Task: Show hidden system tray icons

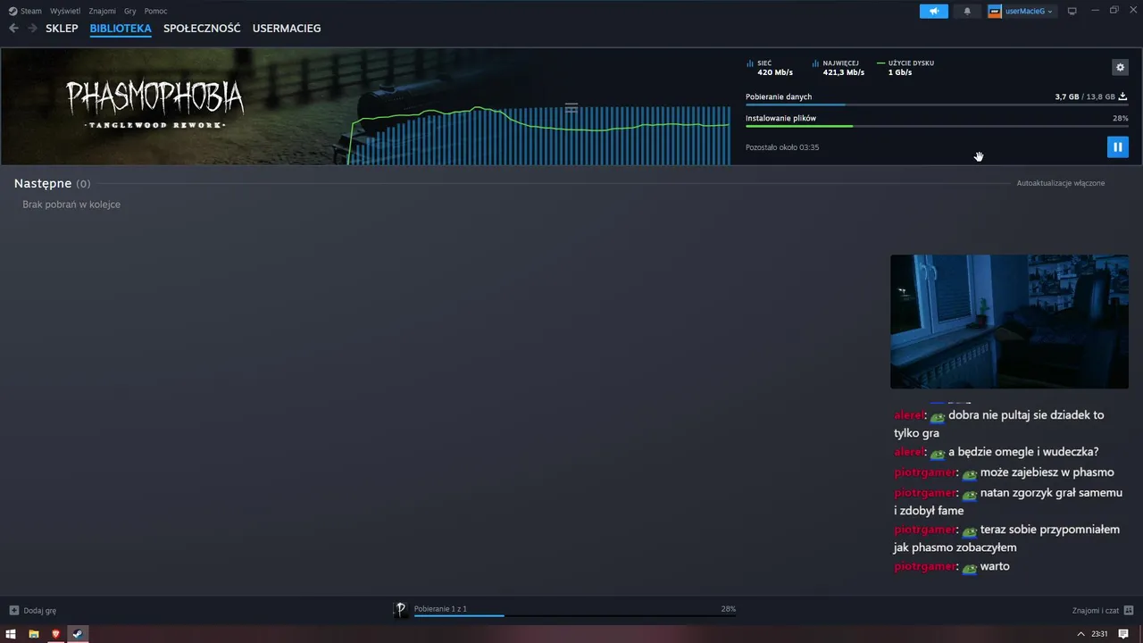Action: [x=1081, y=633]
